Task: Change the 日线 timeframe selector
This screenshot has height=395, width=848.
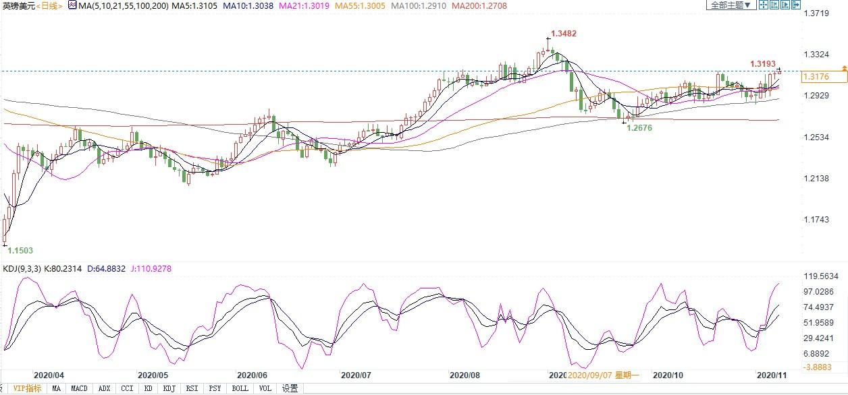Action: tap(49, 5)
